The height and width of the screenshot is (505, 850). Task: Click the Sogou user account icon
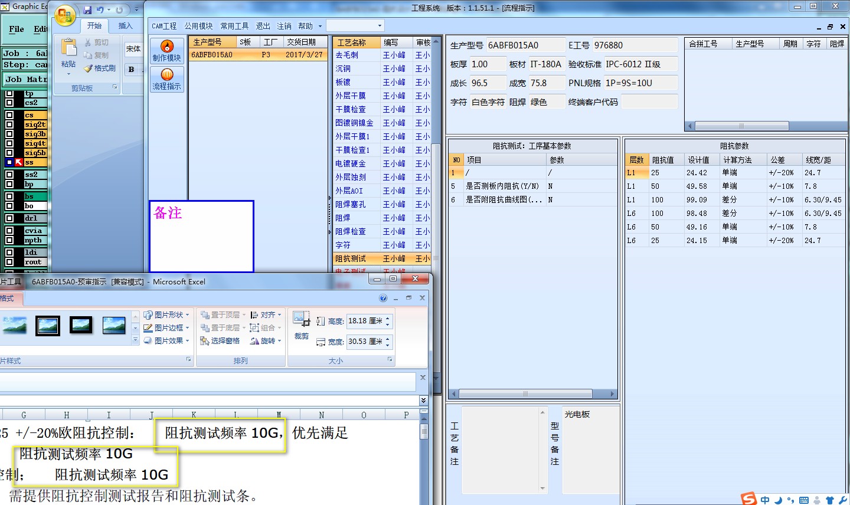(x=817, y=500)
